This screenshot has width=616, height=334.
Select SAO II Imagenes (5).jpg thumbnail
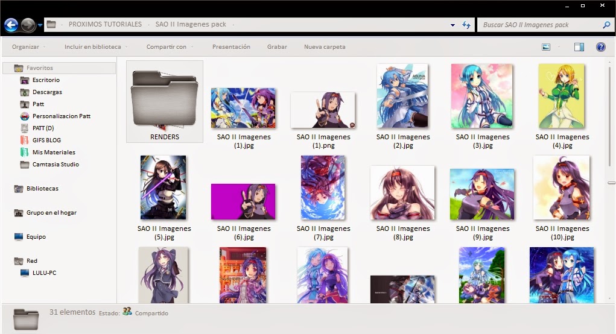pos(164,187)
